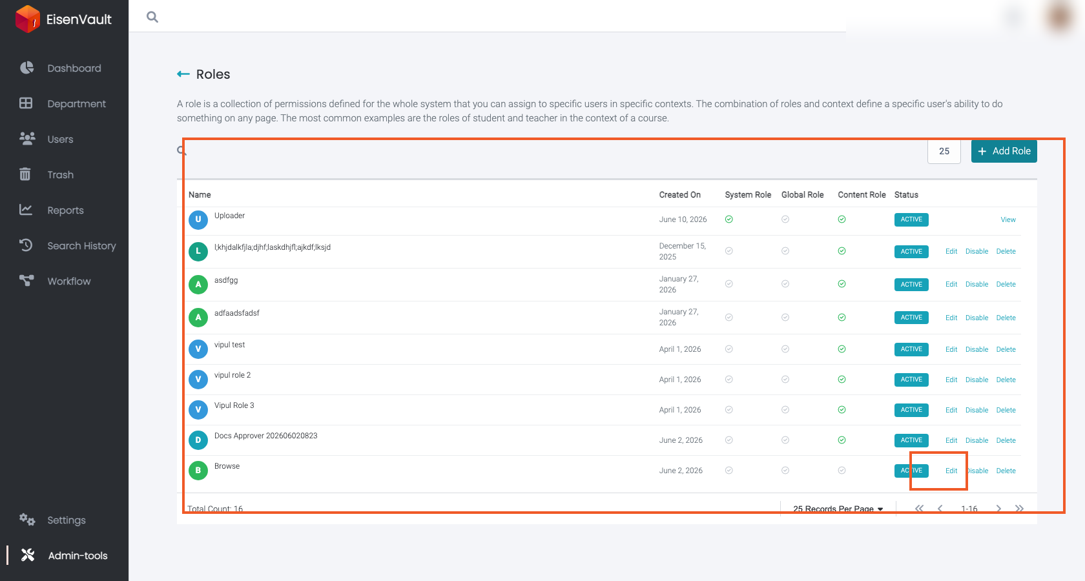Go to last page of roles

(1019, 509)
